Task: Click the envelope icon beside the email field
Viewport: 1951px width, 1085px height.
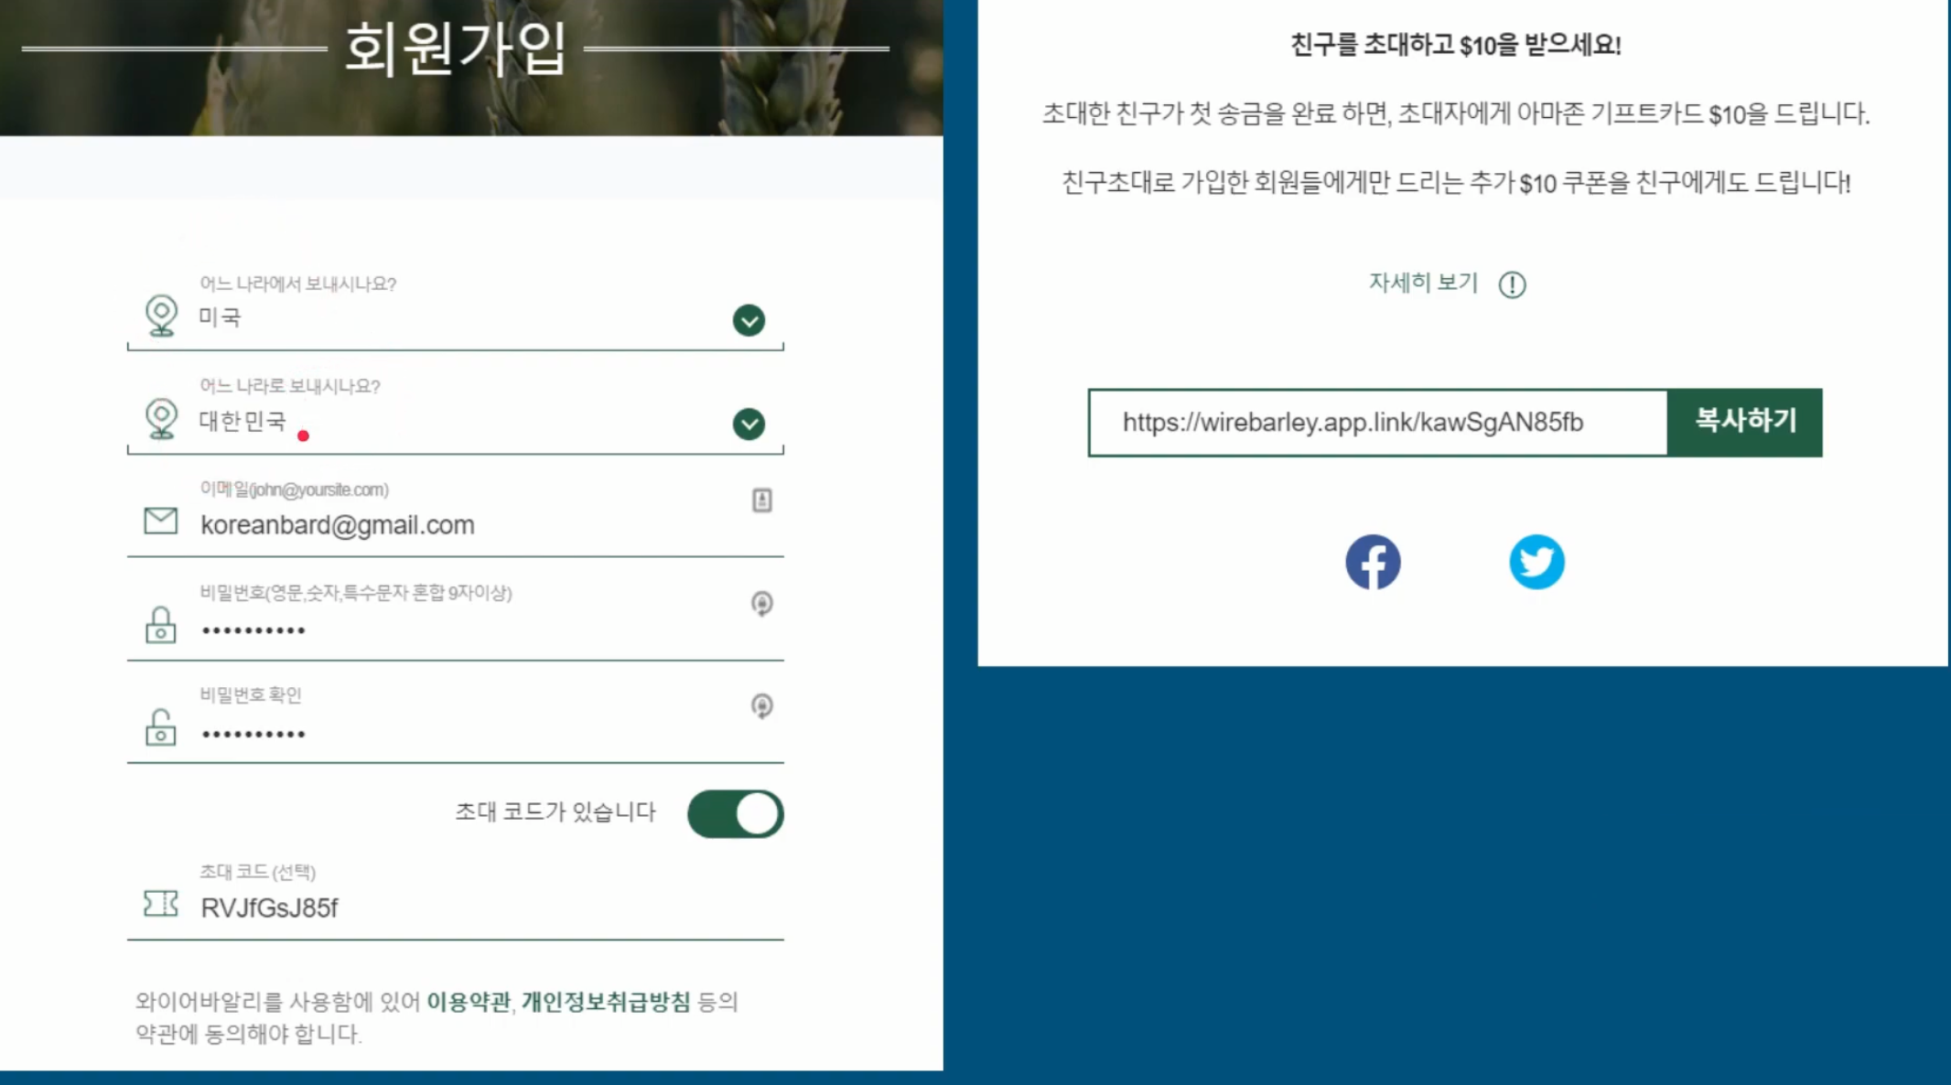Action: click(x=159, y=521)
